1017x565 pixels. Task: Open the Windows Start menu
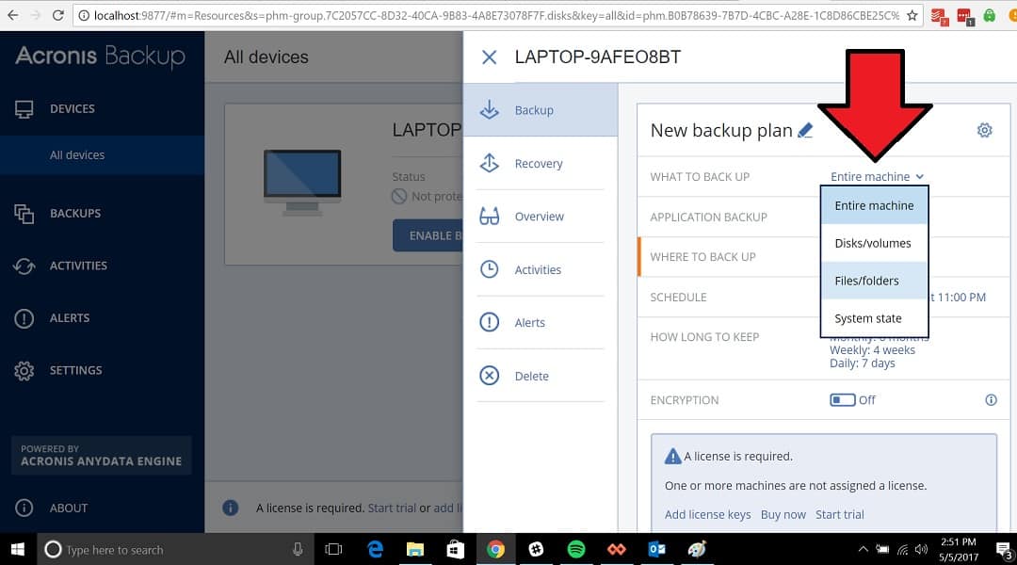tap(18, 549)
